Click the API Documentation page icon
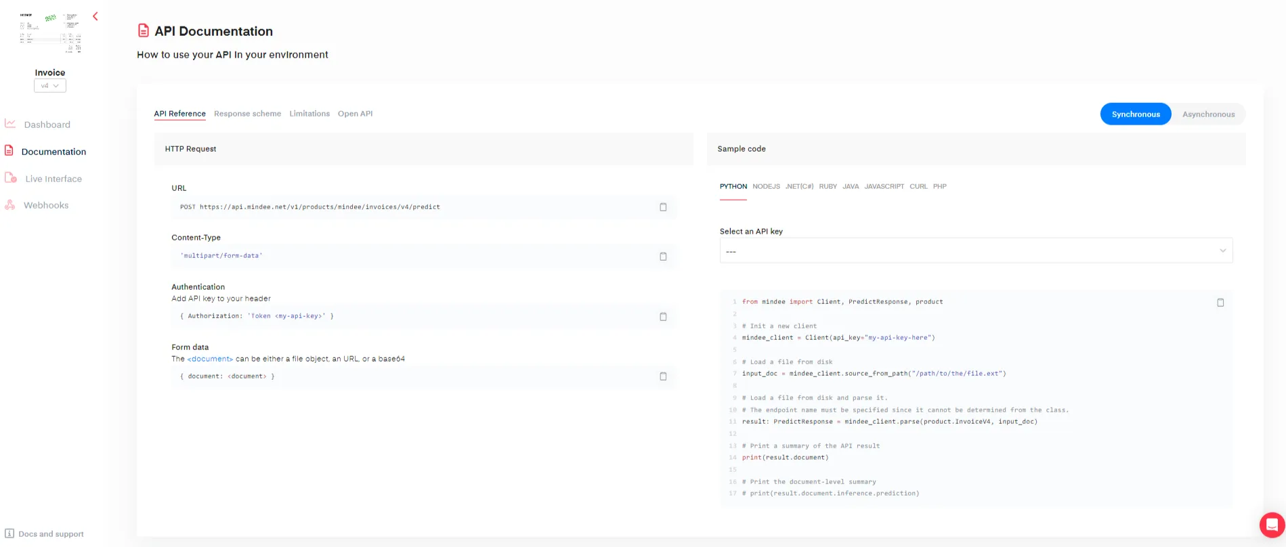Image resolution: width=1286 pixels, height=547 pixels. pyautogui.click(x=144, y=30)
